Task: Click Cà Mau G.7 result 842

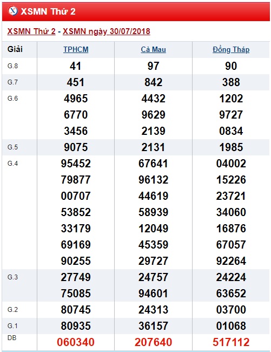Action: (153, 82)
